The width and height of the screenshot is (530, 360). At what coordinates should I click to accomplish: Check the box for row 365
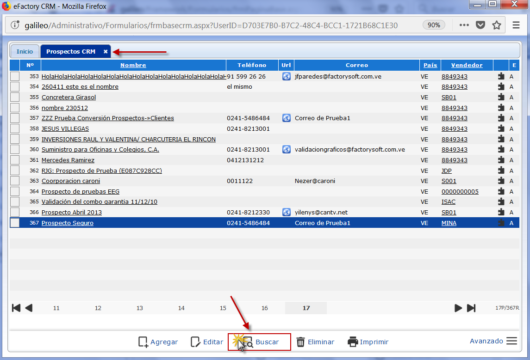[x=15, y=202]
